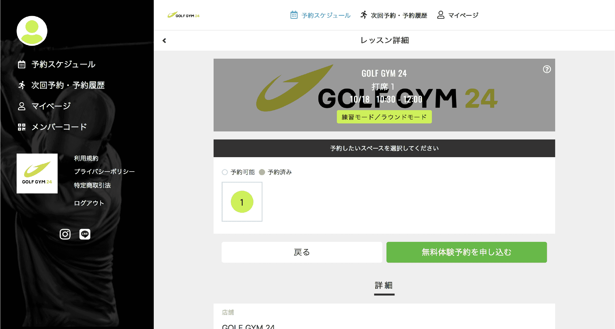
Task: Click the header running-person icon
Action: point(364,15)
